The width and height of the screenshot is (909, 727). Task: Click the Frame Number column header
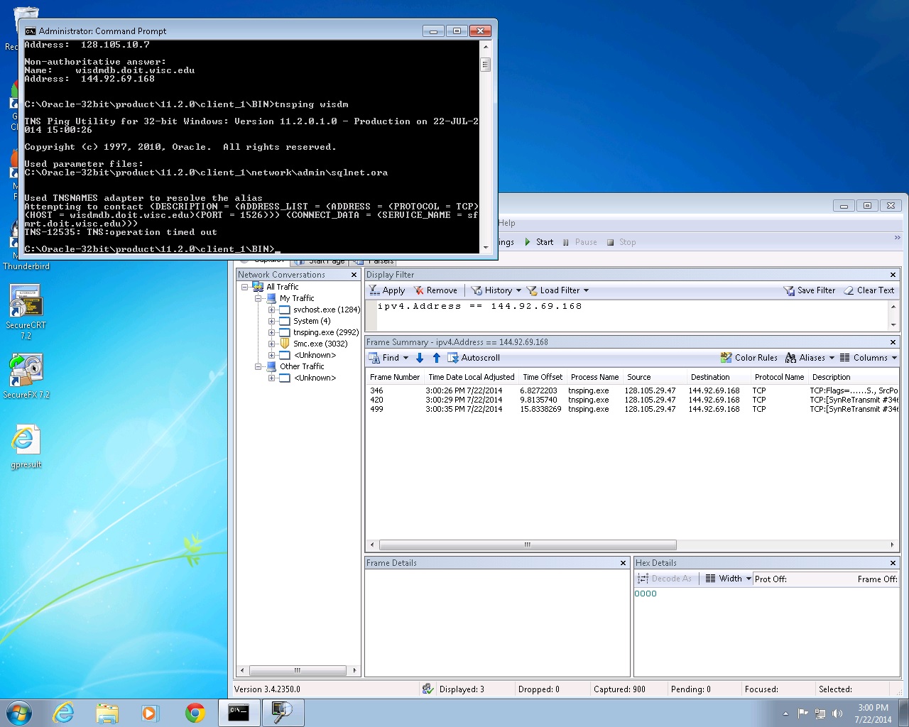tap(395, 377)
